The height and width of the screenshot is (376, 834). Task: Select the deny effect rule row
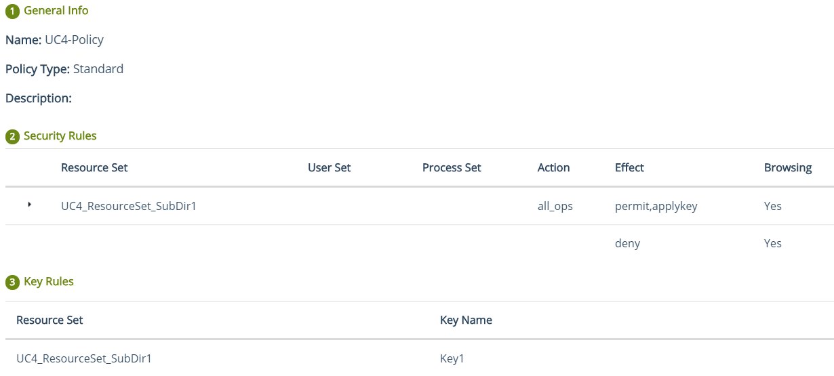click(627, 244)
